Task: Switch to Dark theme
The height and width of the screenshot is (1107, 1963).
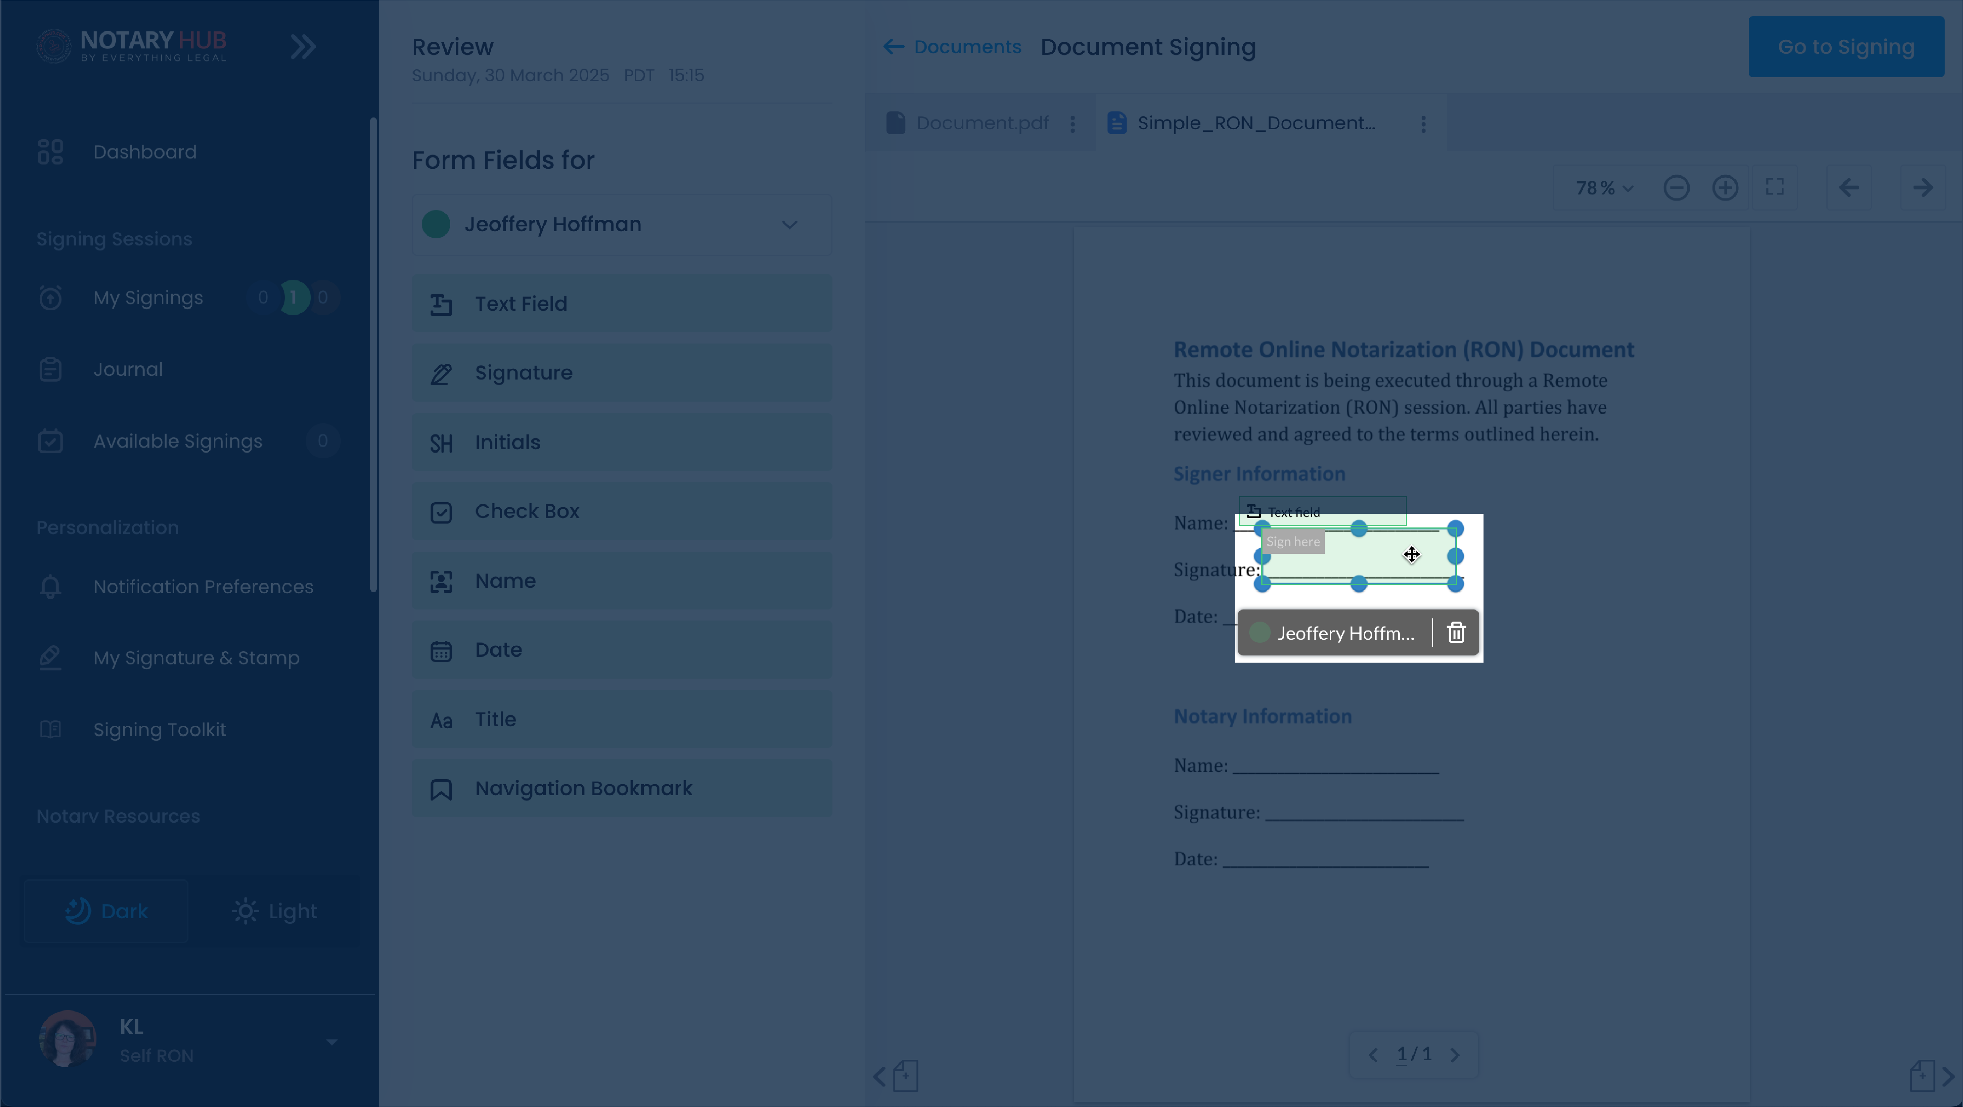Action: pos(107,911)
